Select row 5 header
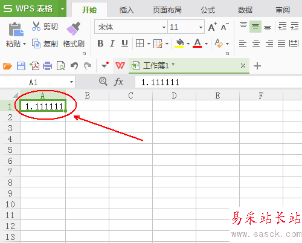 pos(10,149)
